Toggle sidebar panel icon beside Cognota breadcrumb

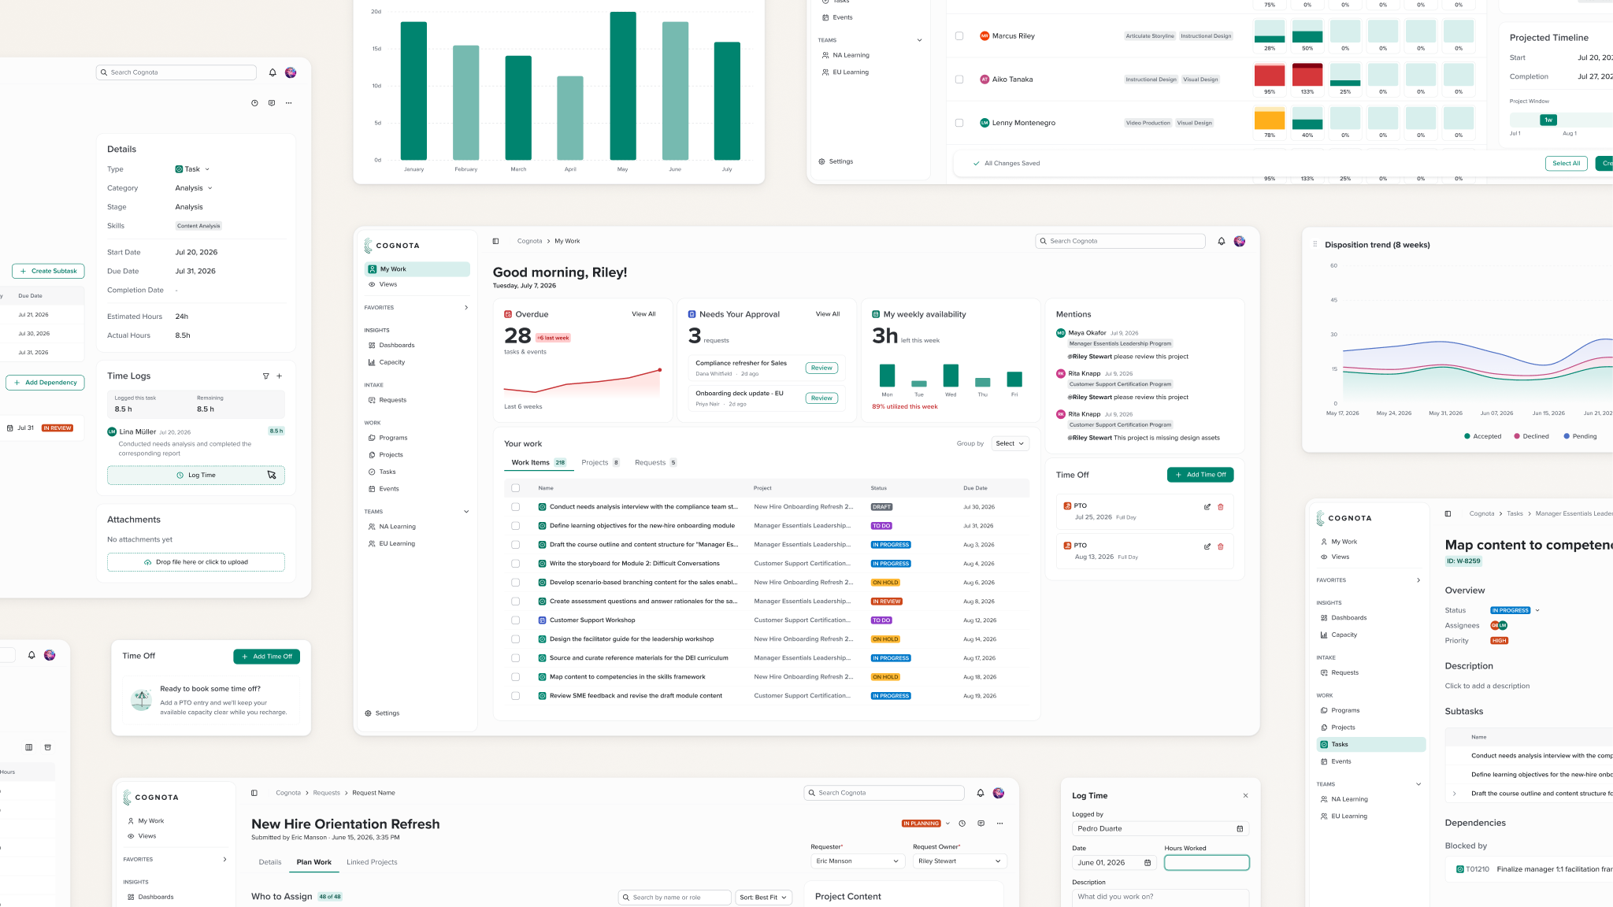click(495, 242)
